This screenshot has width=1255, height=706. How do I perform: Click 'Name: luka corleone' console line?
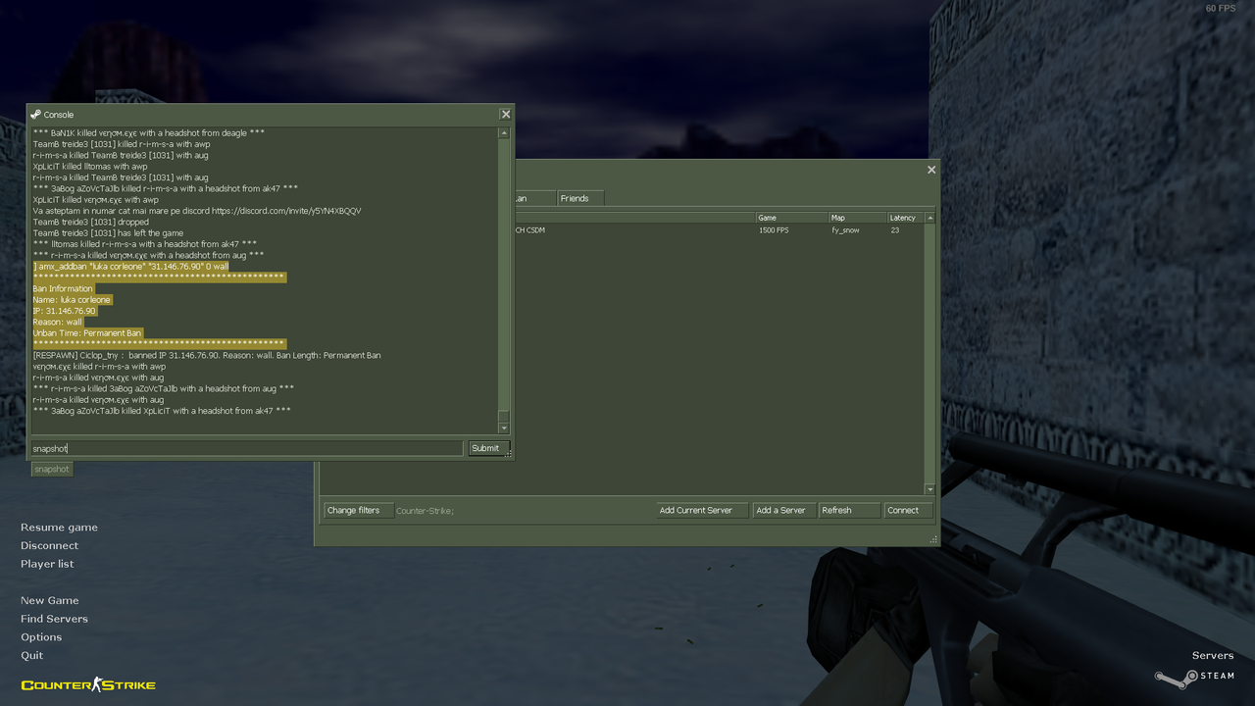tap(72, 300)
